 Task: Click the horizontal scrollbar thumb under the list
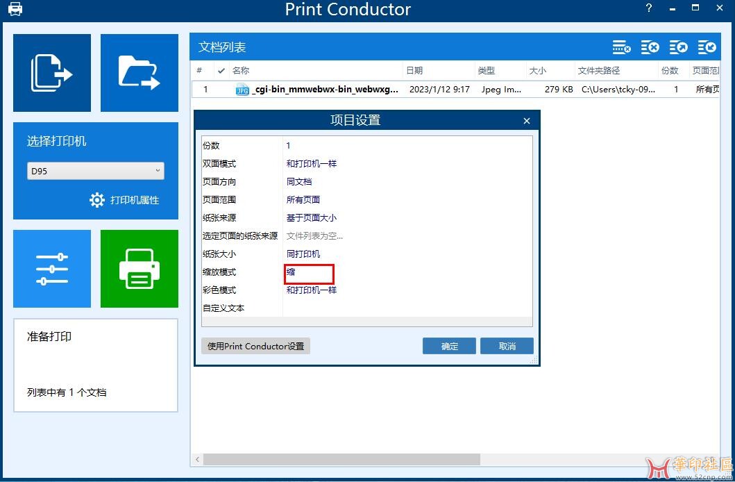point(341,459)
